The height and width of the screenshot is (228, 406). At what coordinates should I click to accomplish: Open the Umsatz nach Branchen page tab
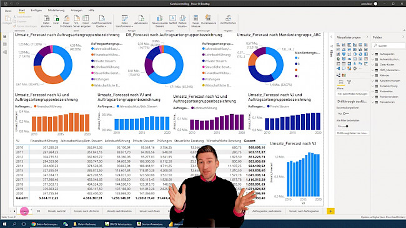pos(119,211)
